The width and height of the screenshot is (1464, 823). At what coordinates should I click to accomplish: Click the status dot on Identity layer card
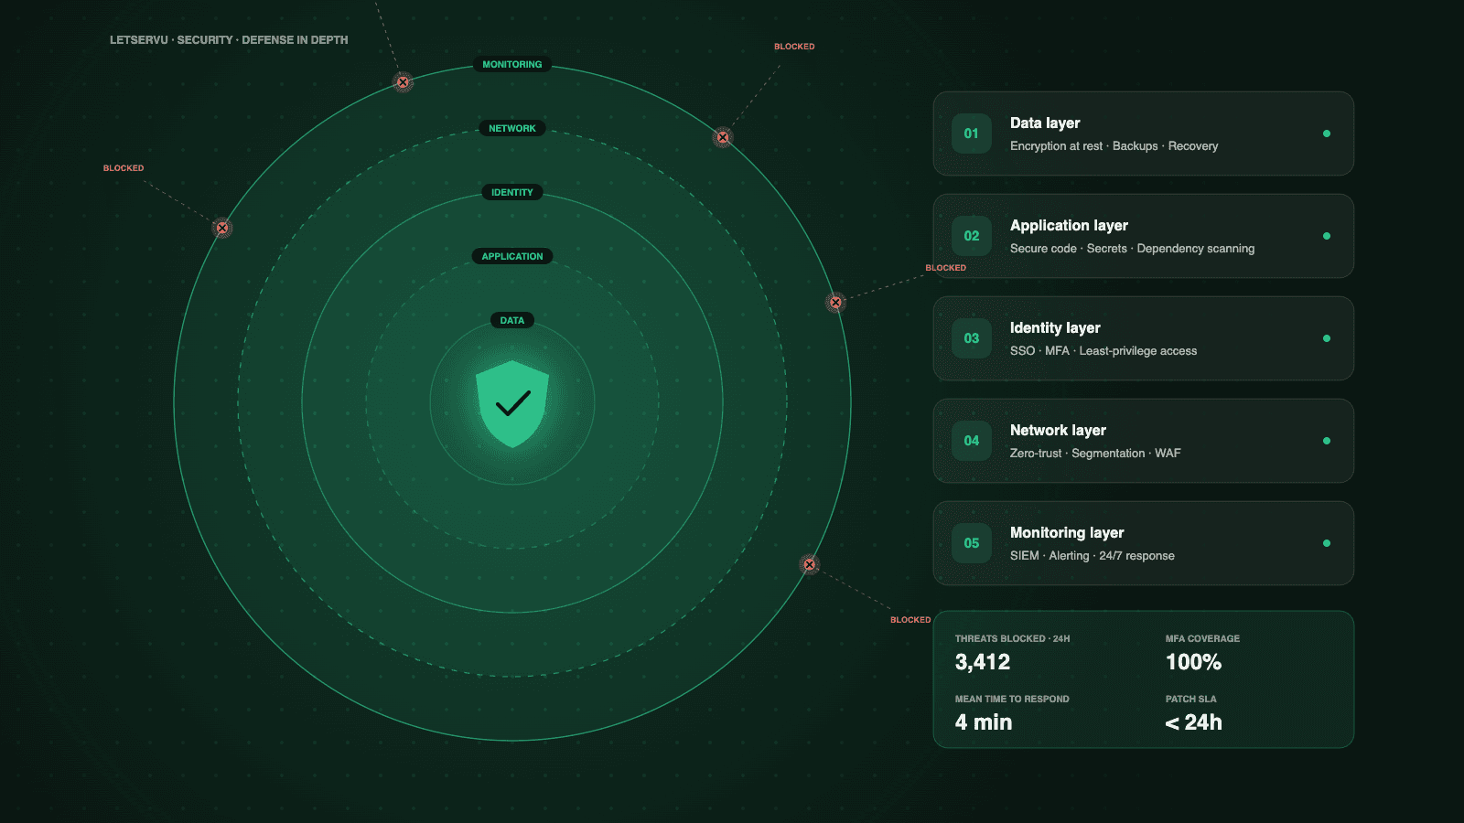(x=1327, y=338)
